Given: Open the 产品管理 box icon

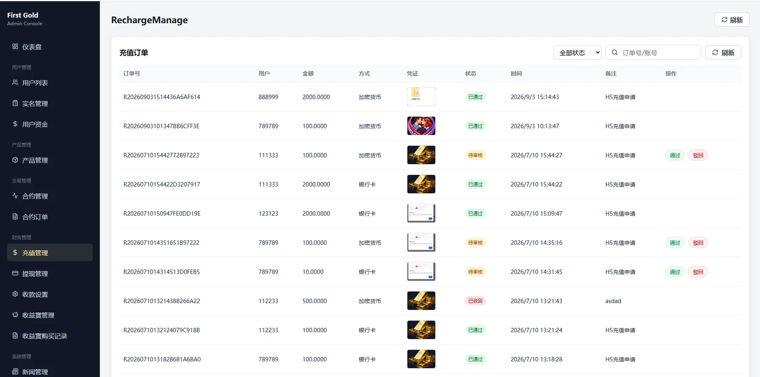Looking at the screenshot, I should [x=15, y=160].
